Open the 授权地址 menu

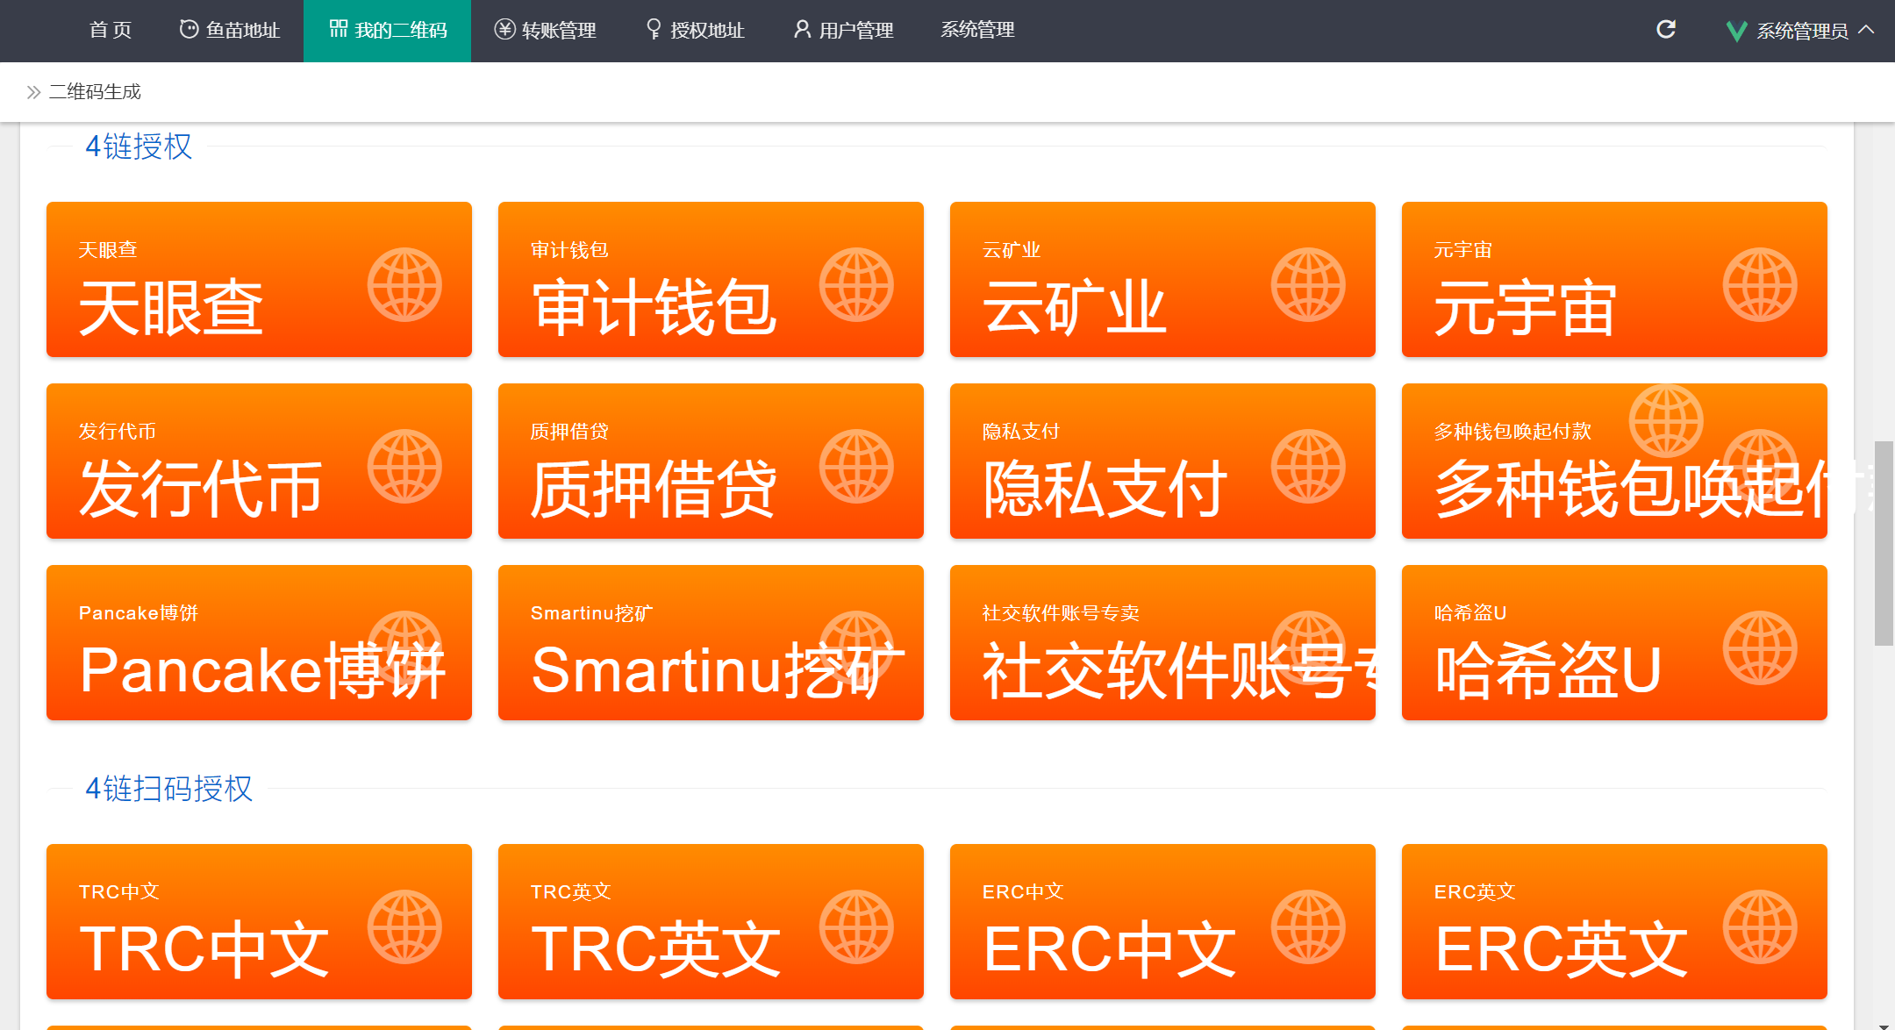[x=694, y=31]
